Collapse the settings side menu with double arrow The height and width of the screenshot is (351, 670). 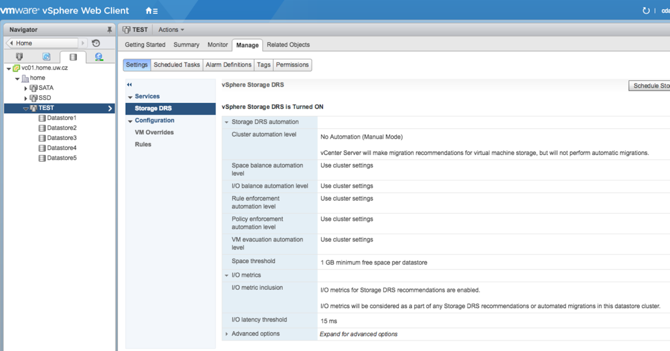point(130,85)
